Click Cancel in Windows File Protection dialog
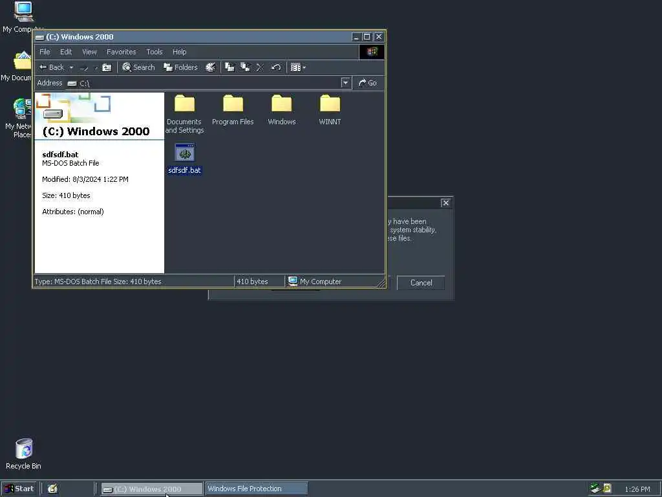 coord(421,283)
